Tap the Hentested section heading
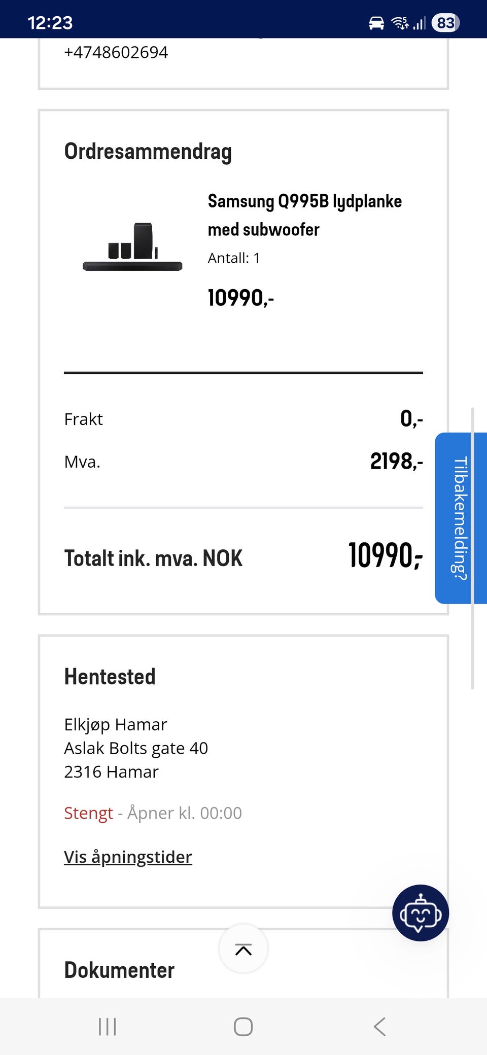487x1055 pixels. 110,677
